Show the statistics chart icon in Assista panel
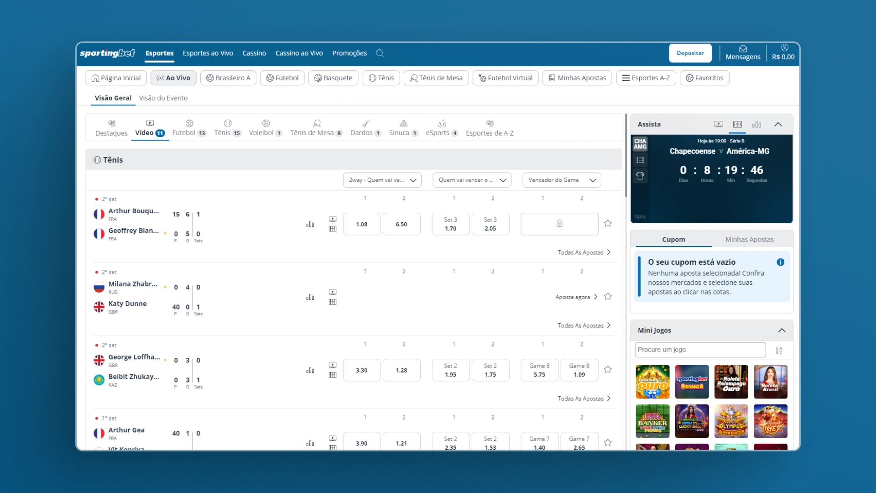Screen dimensions: 876x493 click(756, 124)
